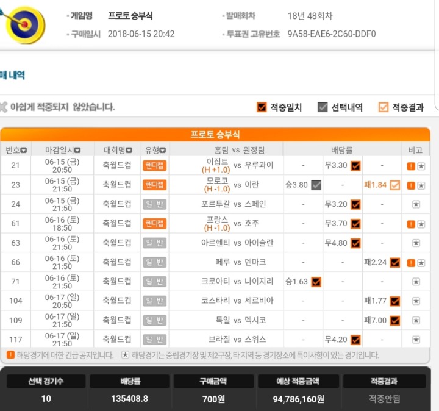The height and width of the screenshot is (411, 439).
Task: Click the orange urgent notice icon in row 21
Action: [x=411, y=166]
